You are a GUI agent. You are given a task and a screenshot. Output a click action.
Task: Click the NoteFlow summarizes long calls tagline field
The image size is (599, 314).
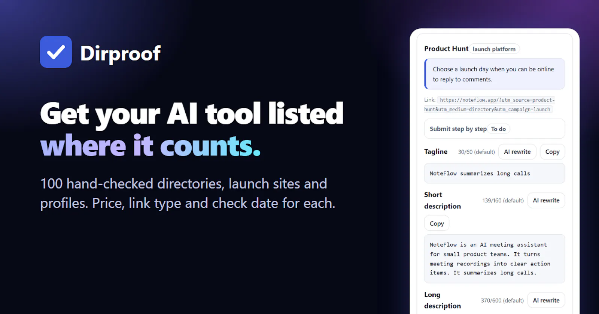point(494,173)
